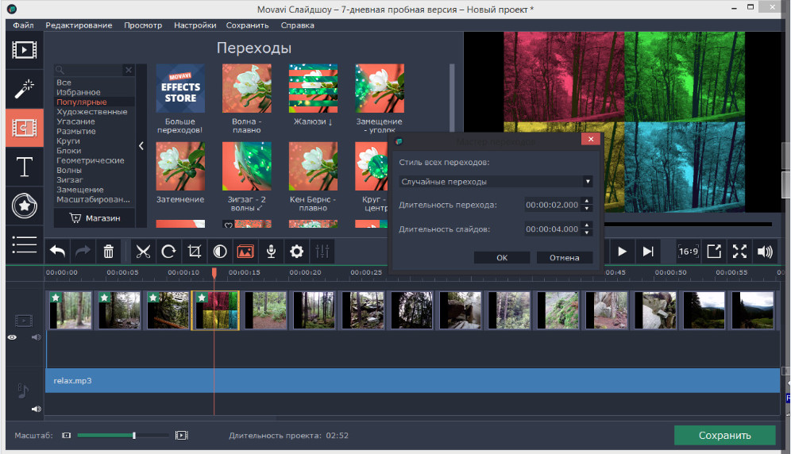Play the preview
This screenshot has height=454, width=791.
[622, 252]
